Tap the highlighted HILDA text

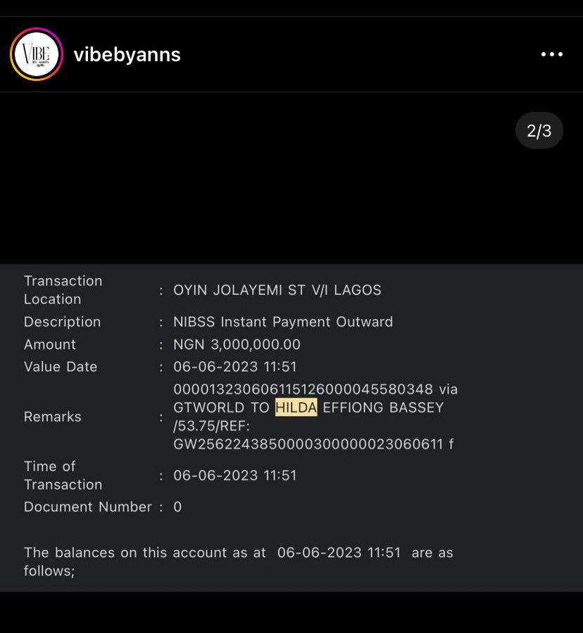[x=296, y=408]
